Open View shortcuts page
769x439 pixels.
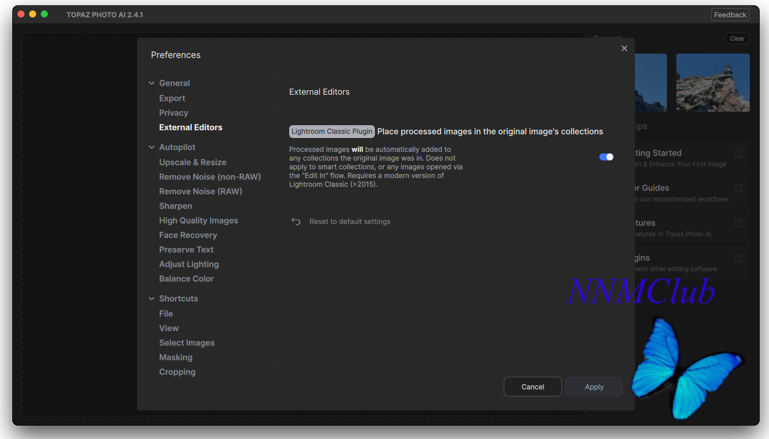click(168, 328)
